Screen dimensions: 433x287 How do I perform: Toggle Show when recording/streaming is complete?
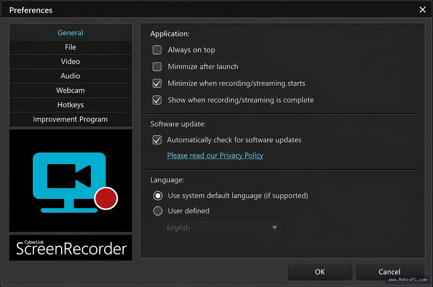coord(157,100)
